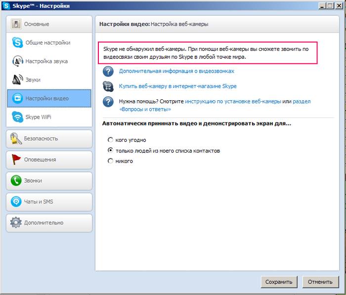Choose the 'никого' radio option
The image size is (346, 295).
[110, 161]
